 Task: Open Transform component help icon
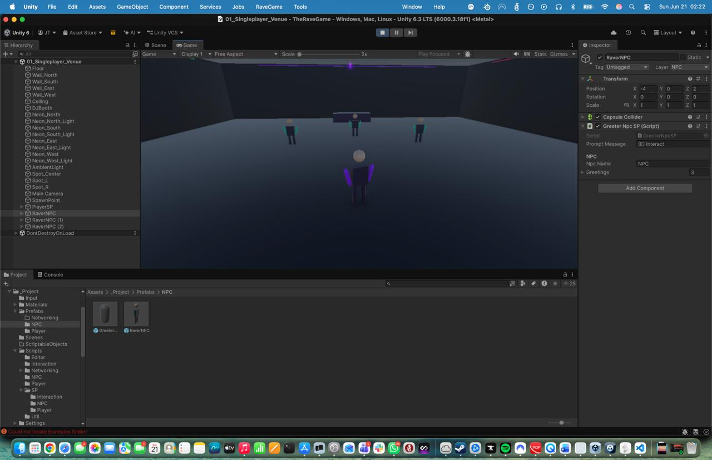(690, 79)
